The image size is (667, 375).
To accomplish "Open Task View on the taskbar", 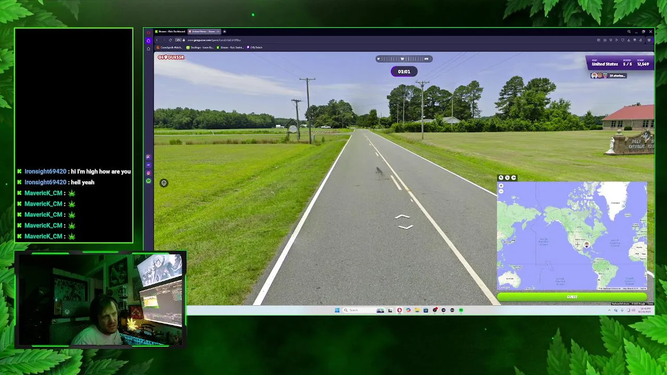I will (390, 310).
